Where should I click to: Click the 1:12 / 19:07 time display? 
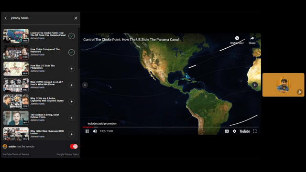[107, 131]
